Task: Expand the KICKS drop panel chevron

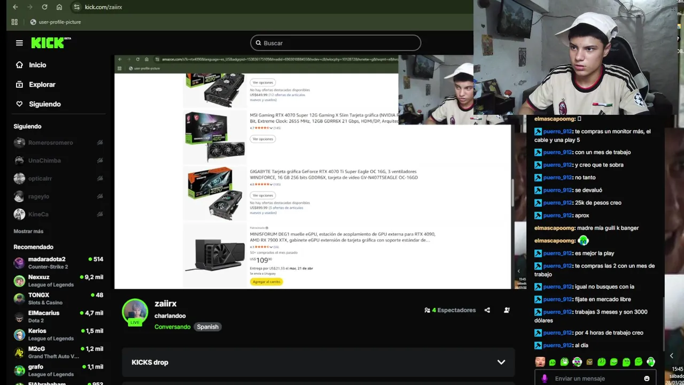Action: point(501,362)
